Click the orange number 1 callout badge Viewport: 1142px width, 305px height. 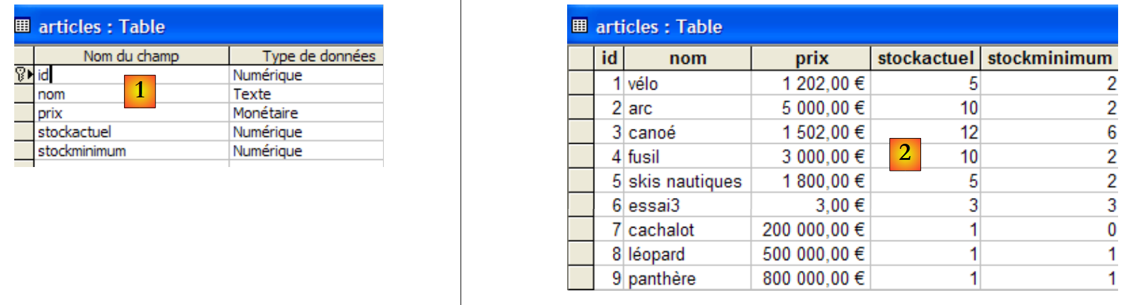(x=140, y=91)
